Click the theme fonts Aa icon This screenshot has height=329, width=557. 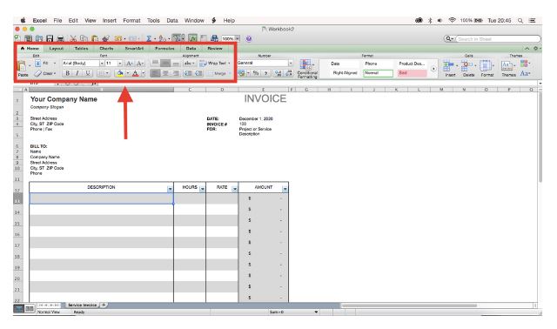click(x=524, y=73)
